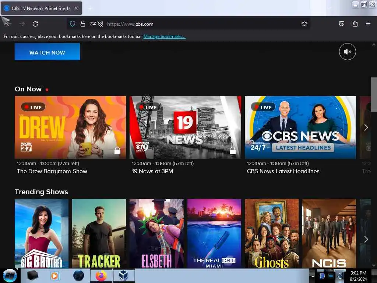
Task: Select the CBS TV Network Primetime tab
Action: (x=41, y=8)
